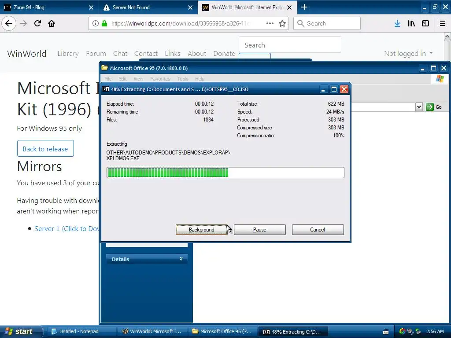Open Favorites menu in Explorer window
This screenshot has height=338, width=451.
[x=160, y=79]
